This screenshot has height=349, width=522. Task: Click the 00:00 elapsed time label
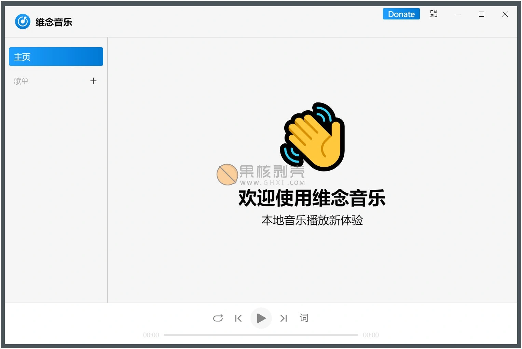[x=151, y=335]
